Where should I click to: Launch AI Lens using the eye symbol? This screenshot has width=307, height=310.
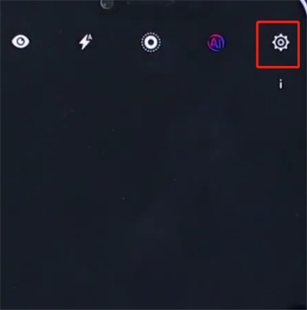tap(21, 41)
